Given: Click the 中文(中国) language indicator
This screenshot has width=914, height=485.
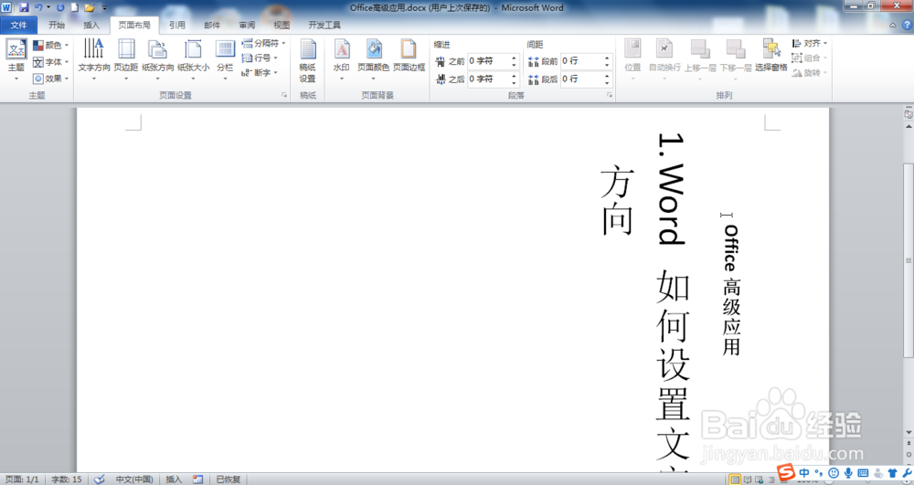Looking at the screenshot, I should click(x=134, y=480).
